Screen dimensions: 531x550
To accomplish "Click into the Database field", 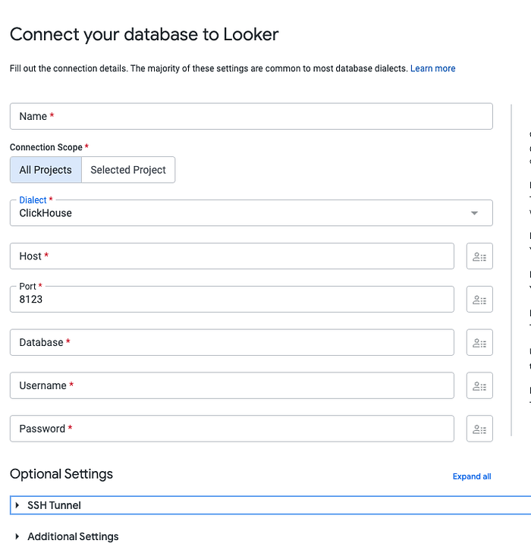I will [x=232, y=342].
